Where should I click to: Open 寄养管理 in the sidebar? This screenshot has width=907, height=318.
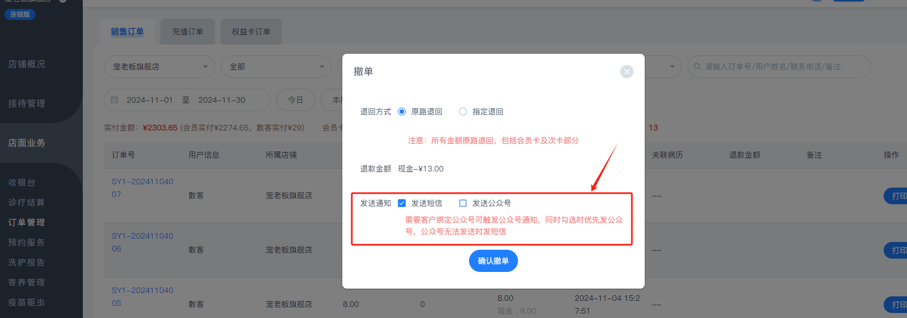(26, 282)
